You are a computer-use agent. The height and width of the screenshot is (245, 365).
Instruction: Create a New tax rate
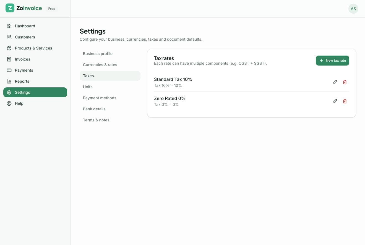coord(332,61)
